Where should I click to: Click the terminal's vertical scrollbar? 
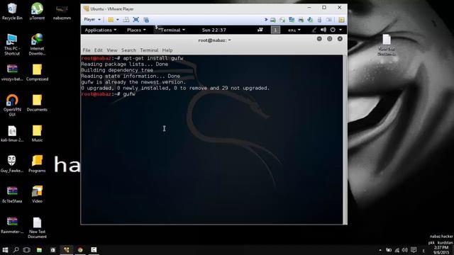coord(345,140)
